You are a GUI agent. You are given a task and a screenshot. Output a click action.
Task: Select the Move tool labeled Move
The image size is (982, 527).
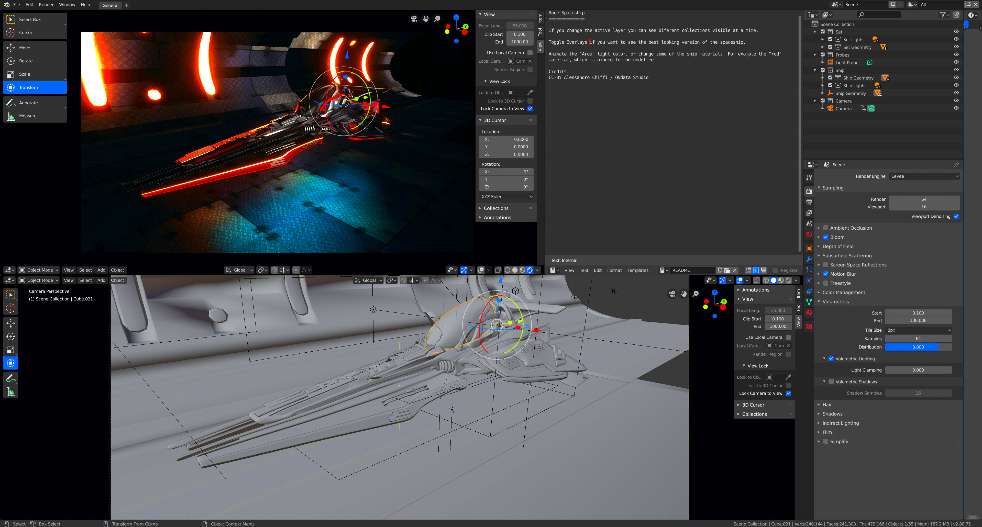point(35,48)
